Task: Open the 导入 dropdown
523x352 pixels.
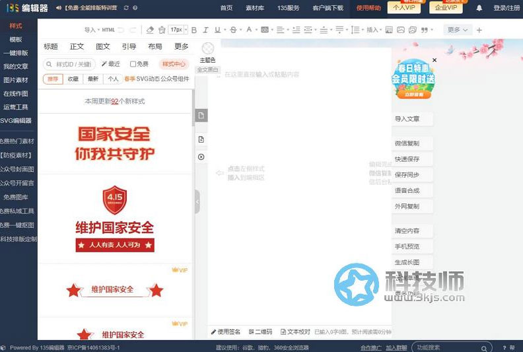Action: coord(92,30)
